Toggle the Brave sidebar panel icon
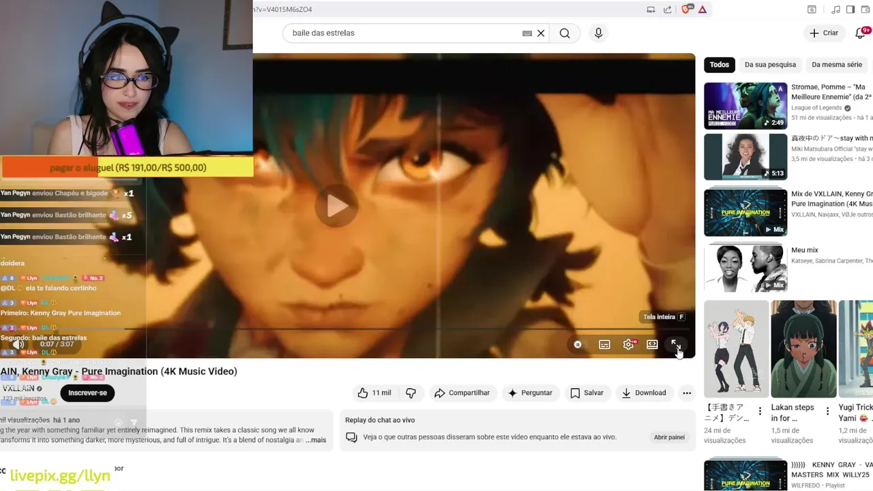 coord(850,10)
